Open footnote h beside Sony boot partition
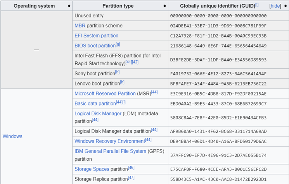Viewport: 289px width, 184px height. pyautogui.click(x=117, y=72)
